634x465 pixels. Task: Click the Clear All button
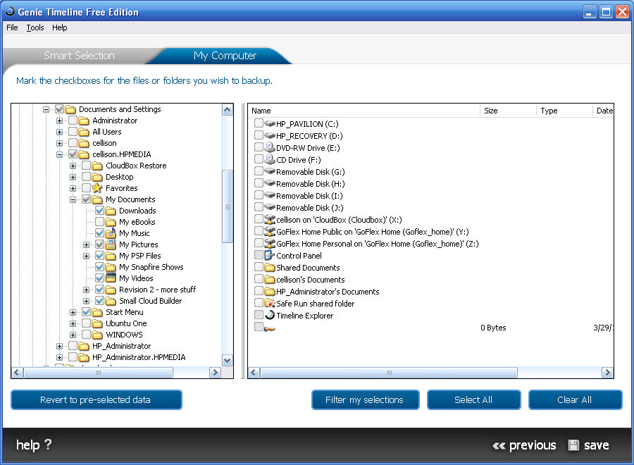tap(575, 399)
